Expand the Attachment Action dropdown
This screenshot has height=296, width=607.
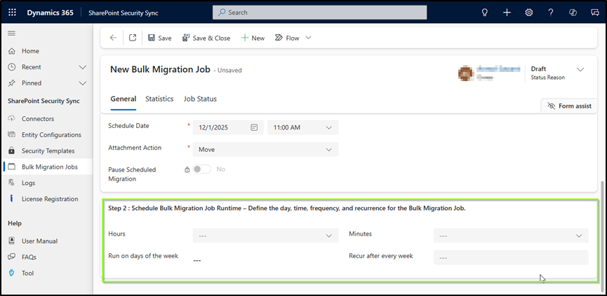329,149
